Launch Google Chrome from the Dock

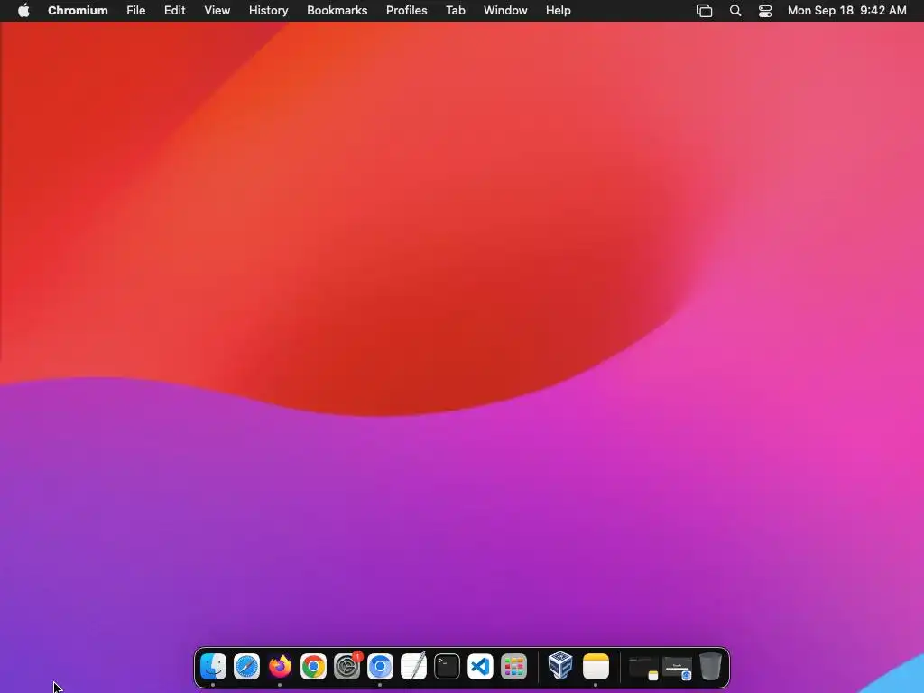pyautogui.click(x=313, y=667)
